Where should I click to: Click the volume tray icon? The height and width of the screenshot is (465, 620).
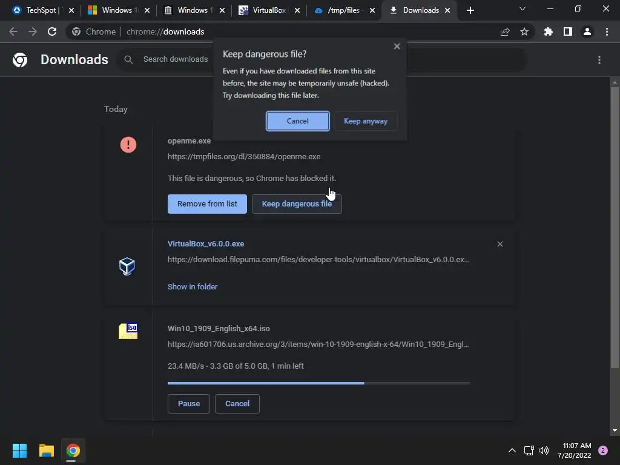coord(544,450)
